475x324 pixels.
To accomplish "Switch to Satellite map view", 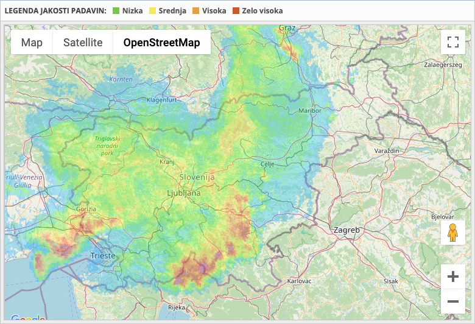I will [83, 43].
